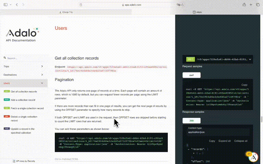Open the floating Adalo widget badge
The image size is (263, 164).
pyautogui.click(x=253, y=156)
